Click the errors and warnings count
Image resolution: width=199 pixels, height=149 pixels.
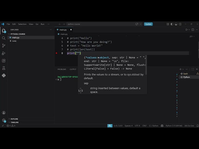coord(11,126)
